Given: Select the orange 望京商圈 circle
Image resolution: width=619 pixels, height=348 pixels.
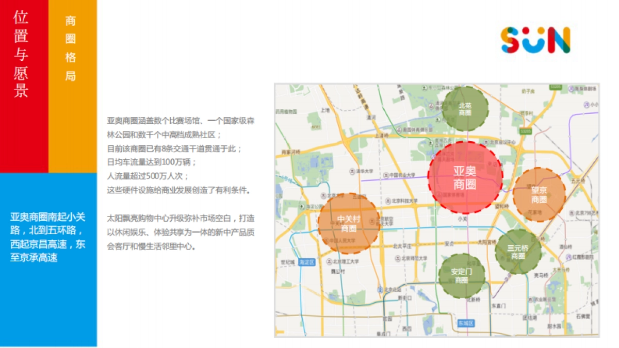Looking at the screenshot, I should tap(539, 194).
